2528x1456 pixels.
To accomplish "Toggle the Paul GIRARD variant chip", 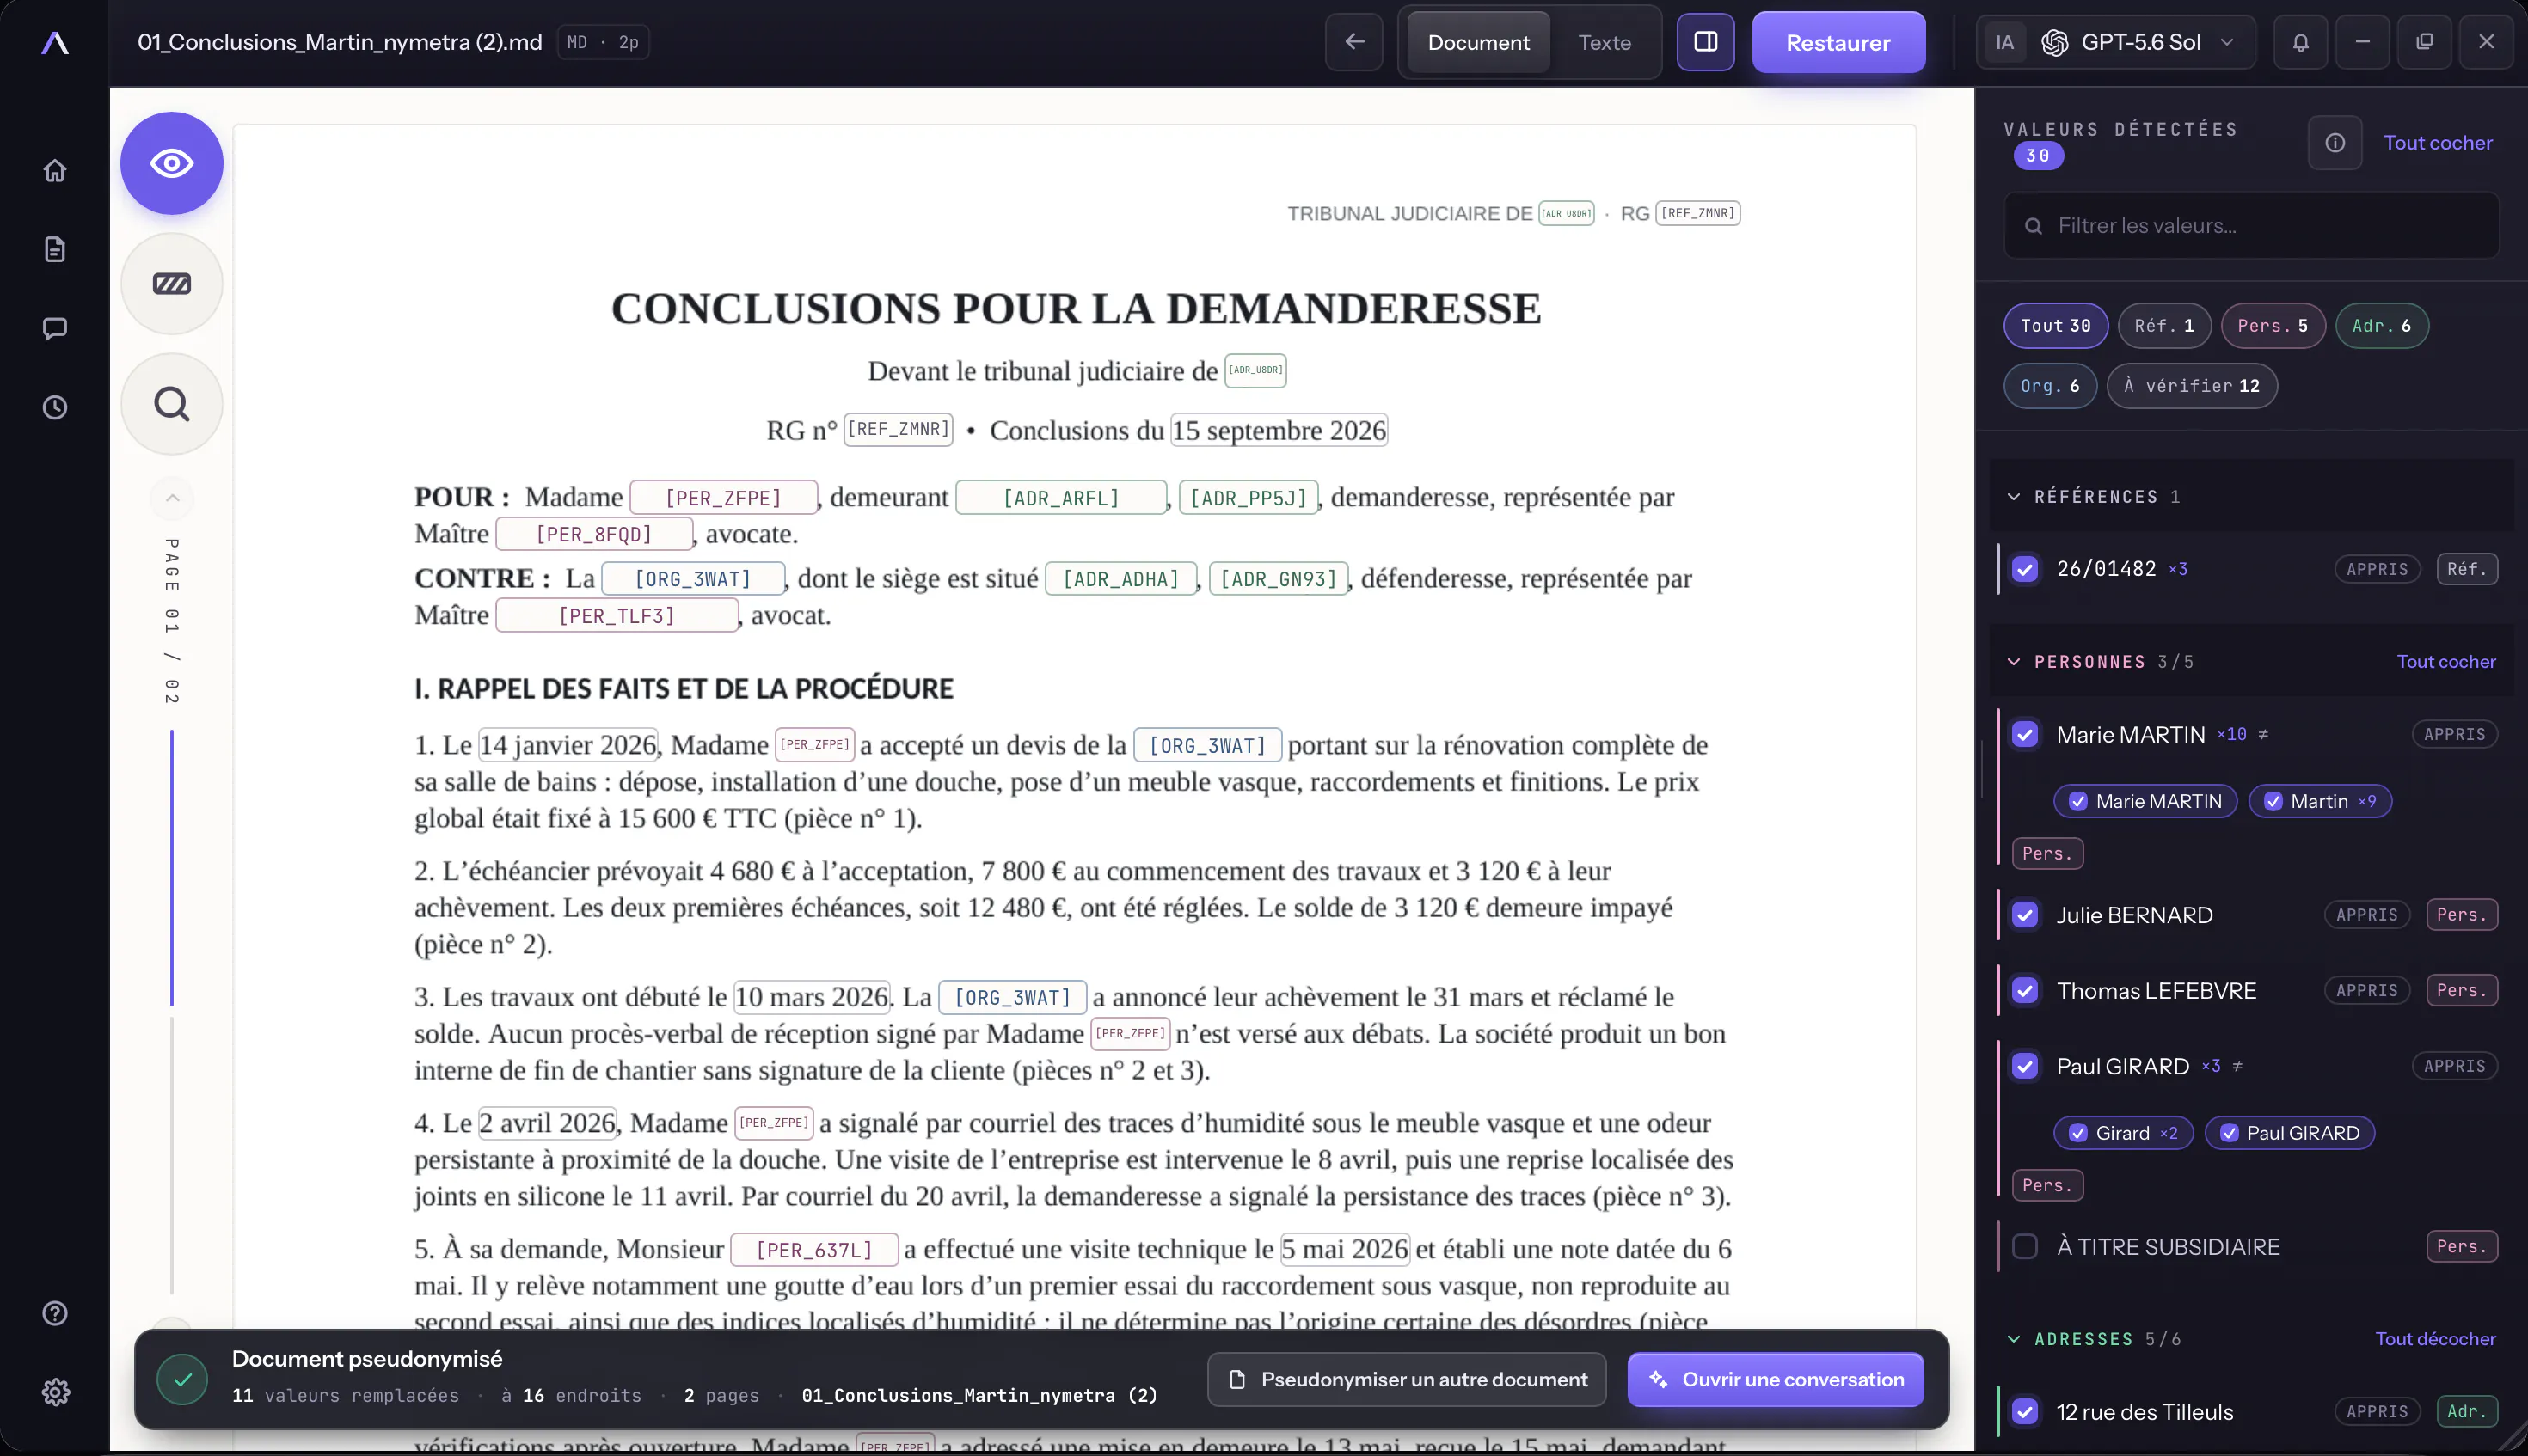I will pyautogui.click(x=2289, y=1133).
